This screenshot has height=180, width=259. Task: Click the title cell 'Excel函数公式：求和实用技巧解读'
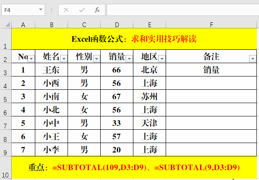click(134, 39)
